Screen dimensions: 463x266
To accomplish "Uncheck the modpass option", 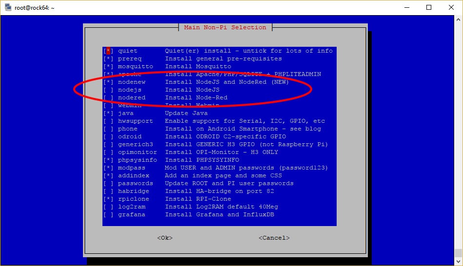I will coord(108,168).
